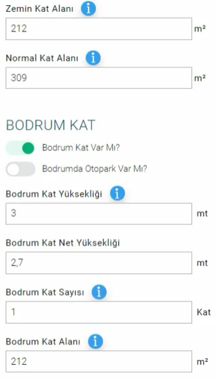Select the Bodrum Kat Sayısı input field
The image size is (216, 379).
99,312
